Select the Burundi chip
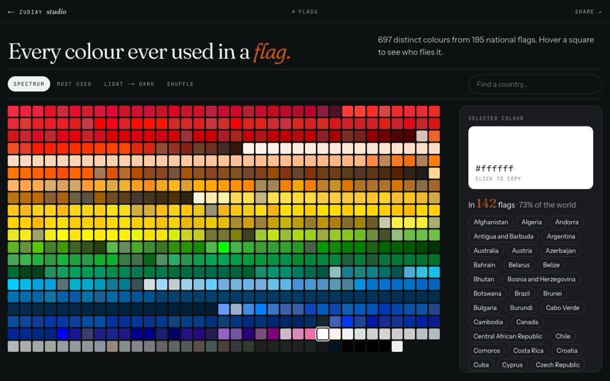Image resolution: width=610 pixels, height=381 pixels. [x=521, y=308]
